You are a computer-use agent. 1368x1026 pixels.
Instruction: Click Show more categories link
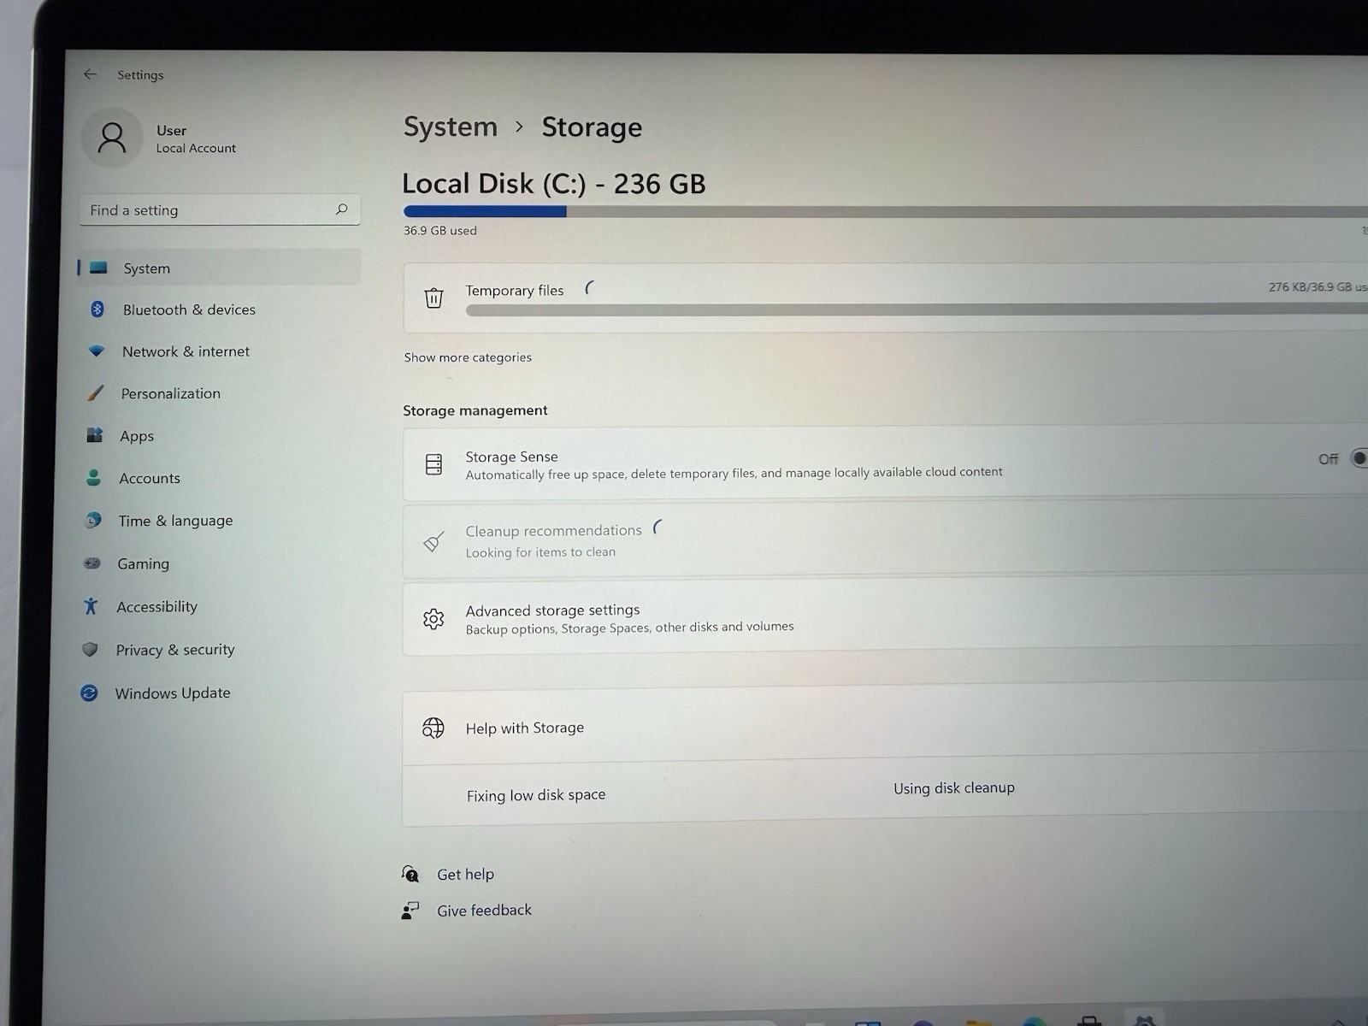tap(468, 357)
